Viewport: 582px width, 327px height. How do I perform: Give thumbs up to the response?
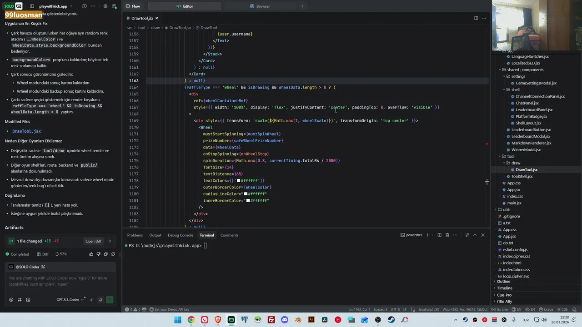[x=91, y=254]
